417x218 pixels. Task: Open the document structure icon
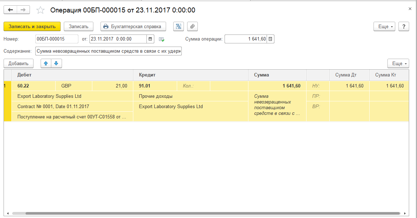click(x=179, y=27)
